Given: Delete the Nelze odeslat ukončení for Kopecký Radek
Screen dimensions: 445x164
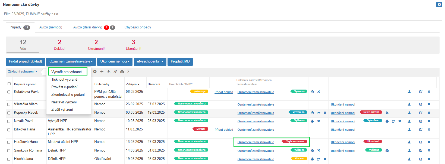Looking at the screenshot, I should tap(387, 113).
